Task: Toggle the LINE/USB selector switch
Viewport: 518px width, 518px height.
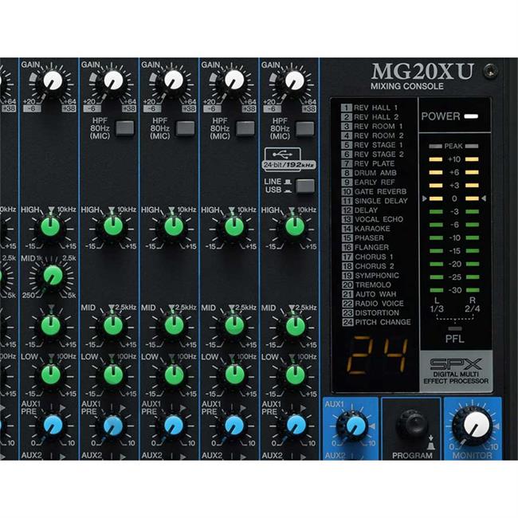Action: click(305, 186)
